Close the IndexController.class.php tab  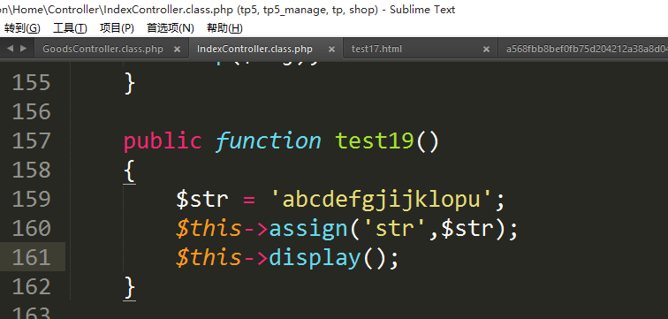tap(331, 49)
